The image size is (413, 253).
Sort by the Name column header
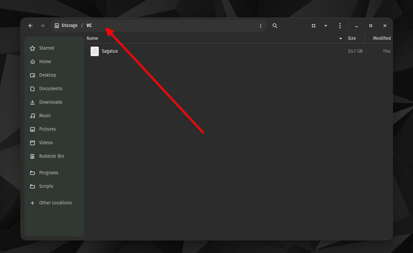[x=92, y=38]
